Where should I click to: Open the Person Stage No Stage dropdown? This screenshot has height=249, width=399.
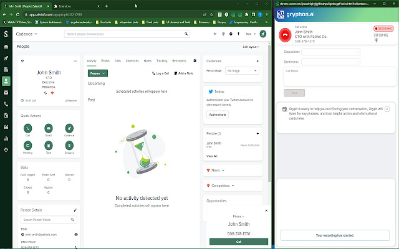pyautogui.click(x=242, y=70)
